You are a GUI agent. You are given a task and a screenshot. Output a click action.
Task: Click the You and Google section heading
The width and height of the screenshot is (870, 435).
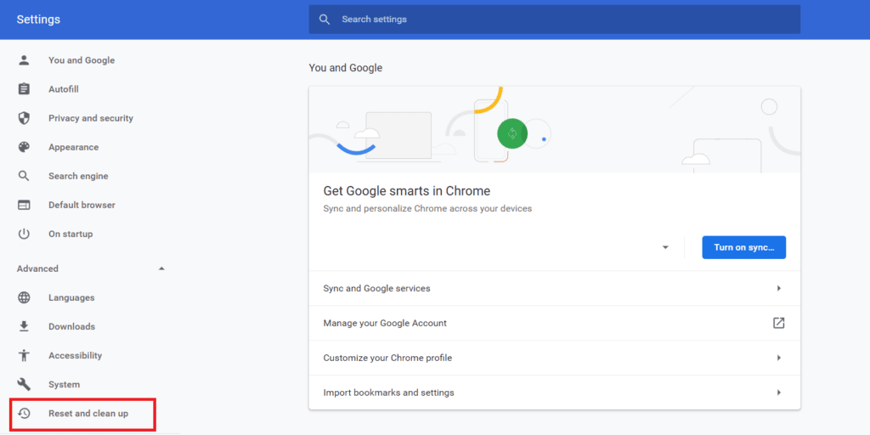point(346,68)
